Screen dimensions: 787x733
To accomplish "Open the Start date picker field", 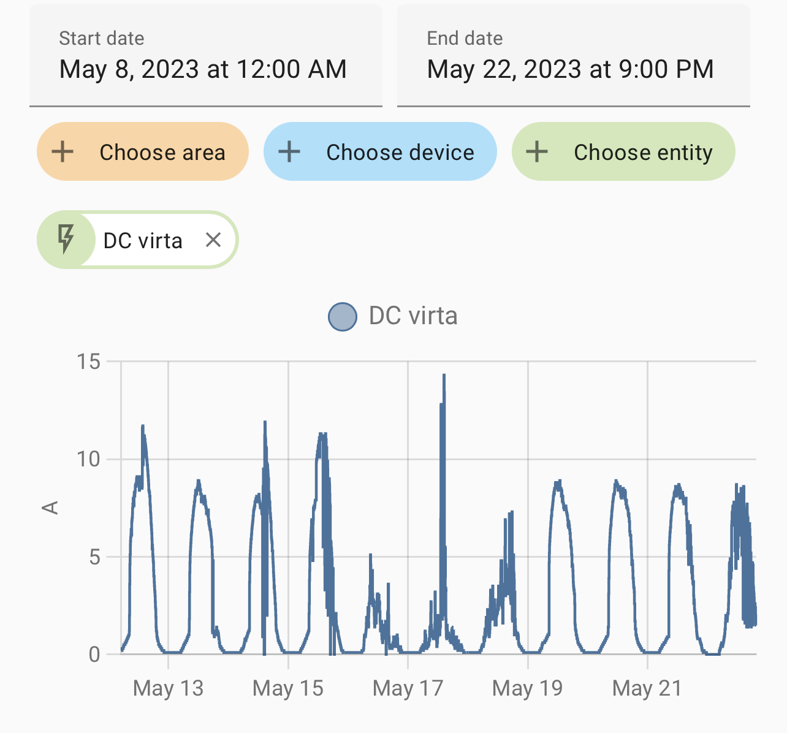I will (206, 56).
